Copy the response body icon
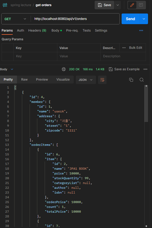152x228 pixels. [x=131, y=80]
